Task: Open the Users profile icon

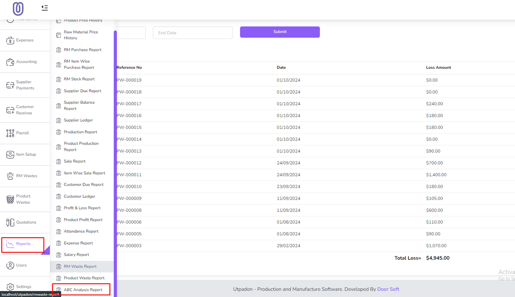Action: (x=10, y=265)
